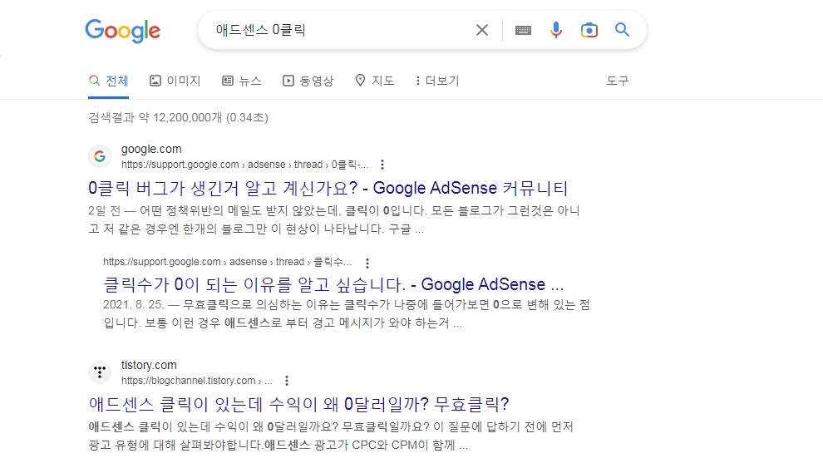
Task: Switch to the 뉴스 tab
Action: pos(241,81)
